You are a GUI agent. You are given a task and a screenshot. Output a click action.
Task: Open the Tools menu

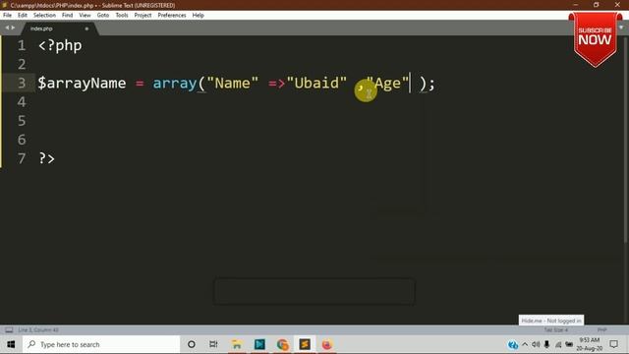(122, 16)
